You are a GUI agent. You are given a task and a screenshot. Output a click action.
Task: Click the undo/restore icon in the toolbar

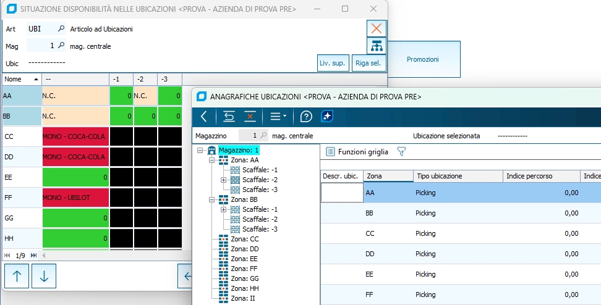pos(229,116)
